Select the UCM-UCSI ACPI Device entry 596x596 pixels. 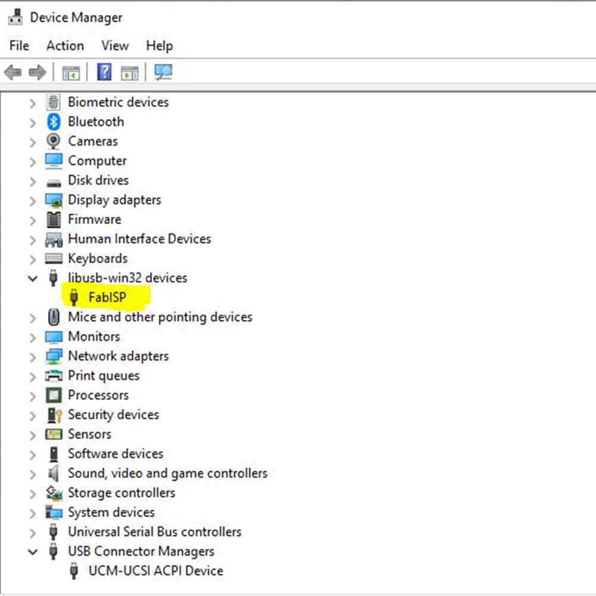click(x=156, y=571)
